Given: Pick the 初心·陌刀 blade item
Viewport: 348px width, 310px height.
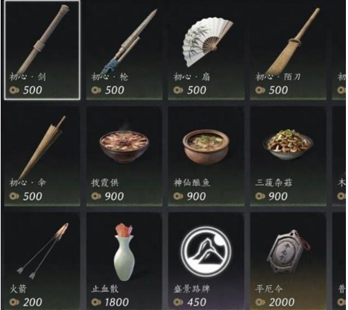Looking at the screenshot, I should coord(288,50).
